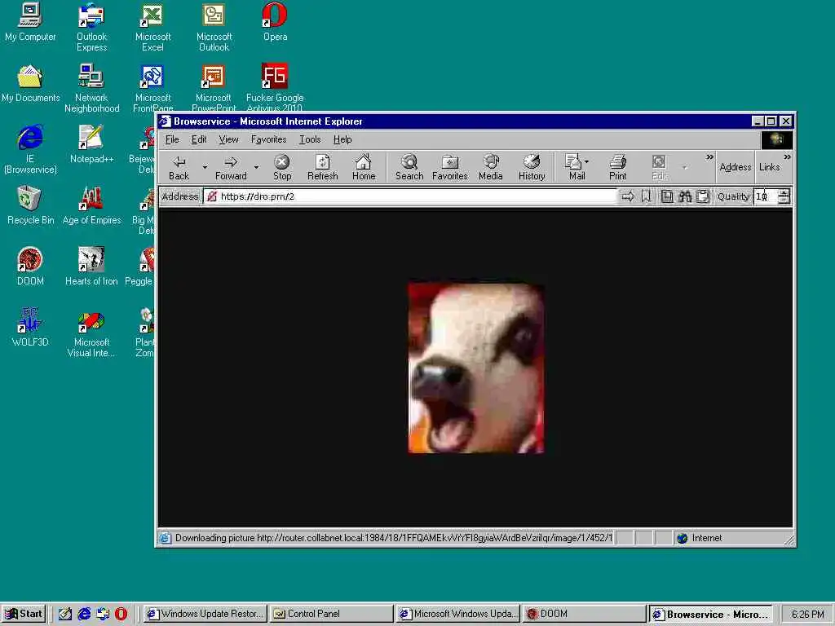The width and height of the screenshot is (835, 626).
Task: Reload the page with Refresh
Action: pyautogui.click(x=322, y=167)
